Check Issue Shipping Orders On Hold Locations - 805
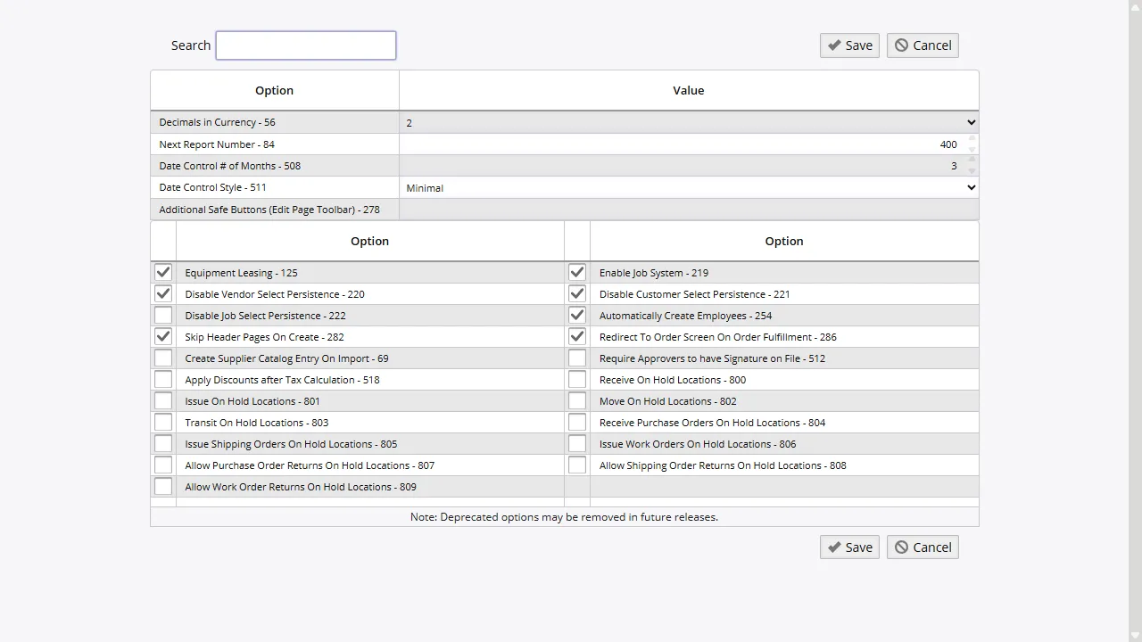Image resolution: width=1142 pixels, height=642 pixels. click(162, 443)
